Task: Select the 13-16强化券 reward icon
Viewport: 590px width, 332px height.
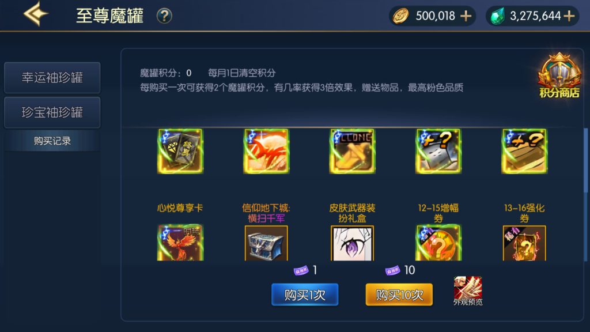Action: (524, 151)
